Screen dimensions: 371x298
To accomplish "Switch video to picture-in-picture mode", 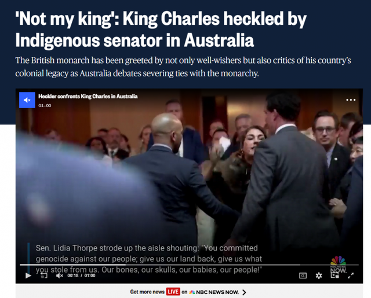I will [334, 275].
